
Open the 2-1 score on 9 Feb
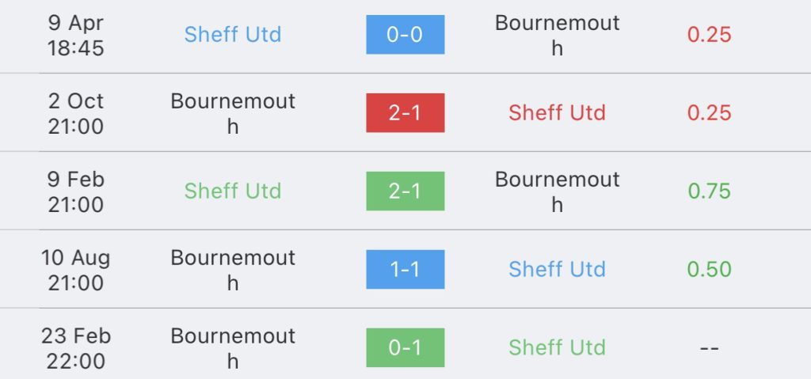pyautogui.click(x=405, y=191)
